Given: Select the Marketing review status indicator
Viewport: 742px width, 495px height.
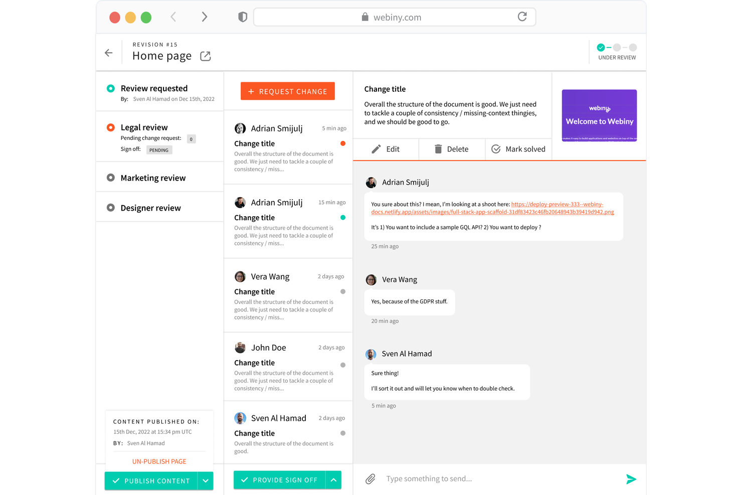Looking at the screenshot, I should 111,177.
